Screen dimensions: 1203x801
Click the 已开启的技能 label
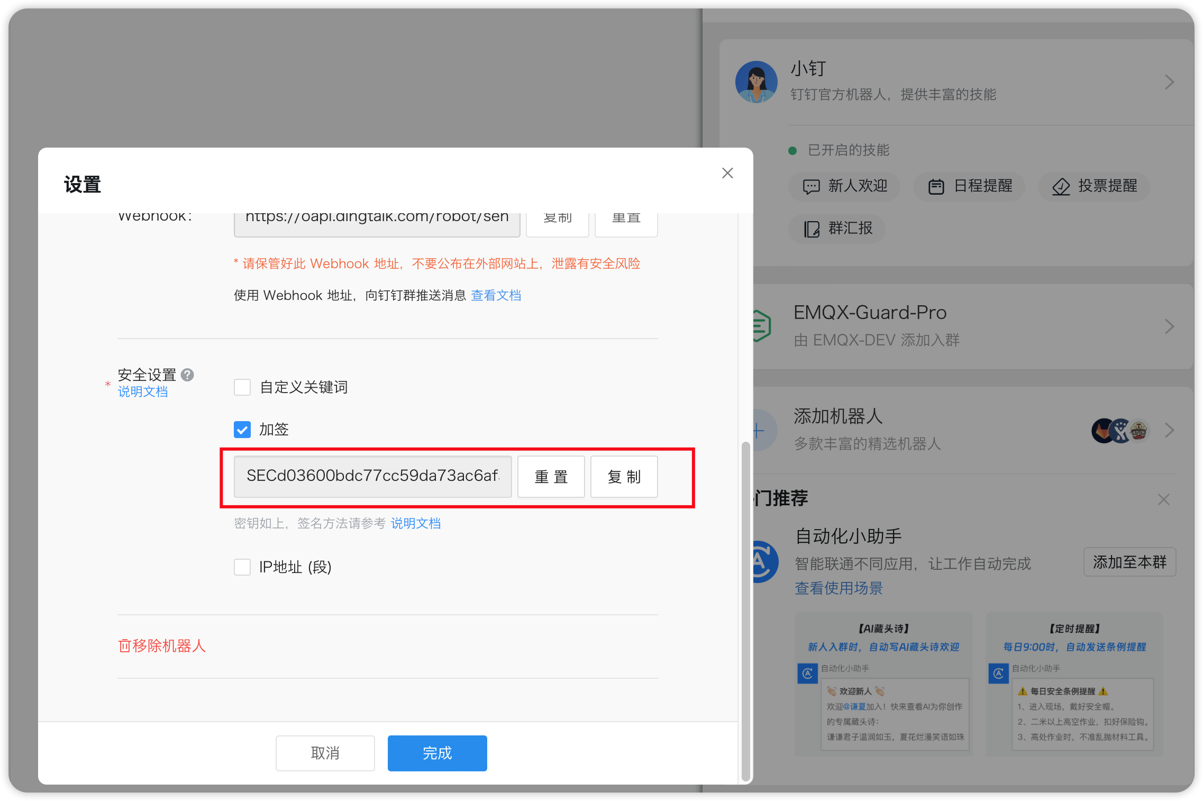(849, 150)
